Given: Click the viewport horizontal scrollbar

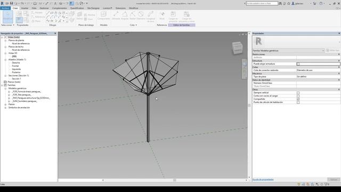Looking at the screenshot, I should (175, 180).
